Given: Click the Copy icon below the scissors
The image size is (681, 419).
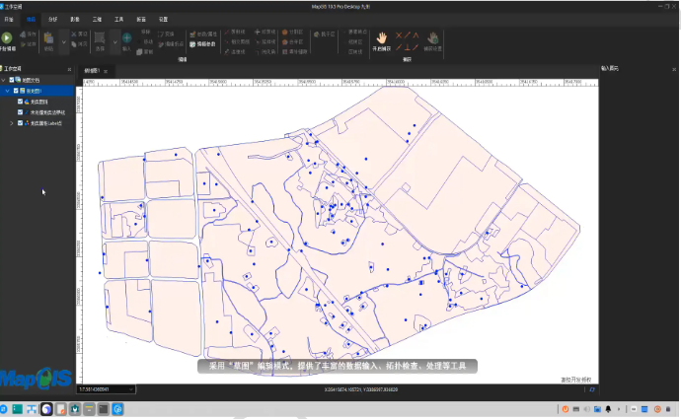Looking at the screenshot, I should (x=74, y=43).
